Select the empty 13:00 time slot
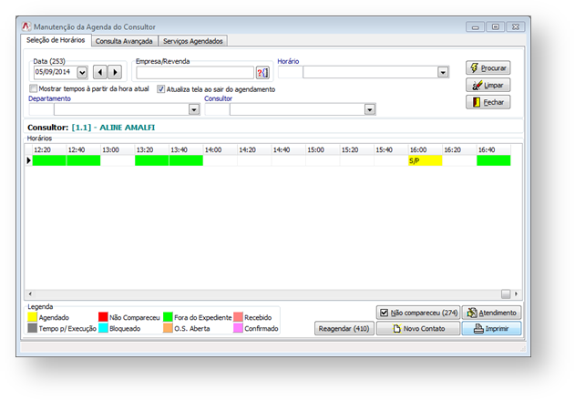Image resolution: width=575 pixels, height=401 pixels. tap(118, 160)
